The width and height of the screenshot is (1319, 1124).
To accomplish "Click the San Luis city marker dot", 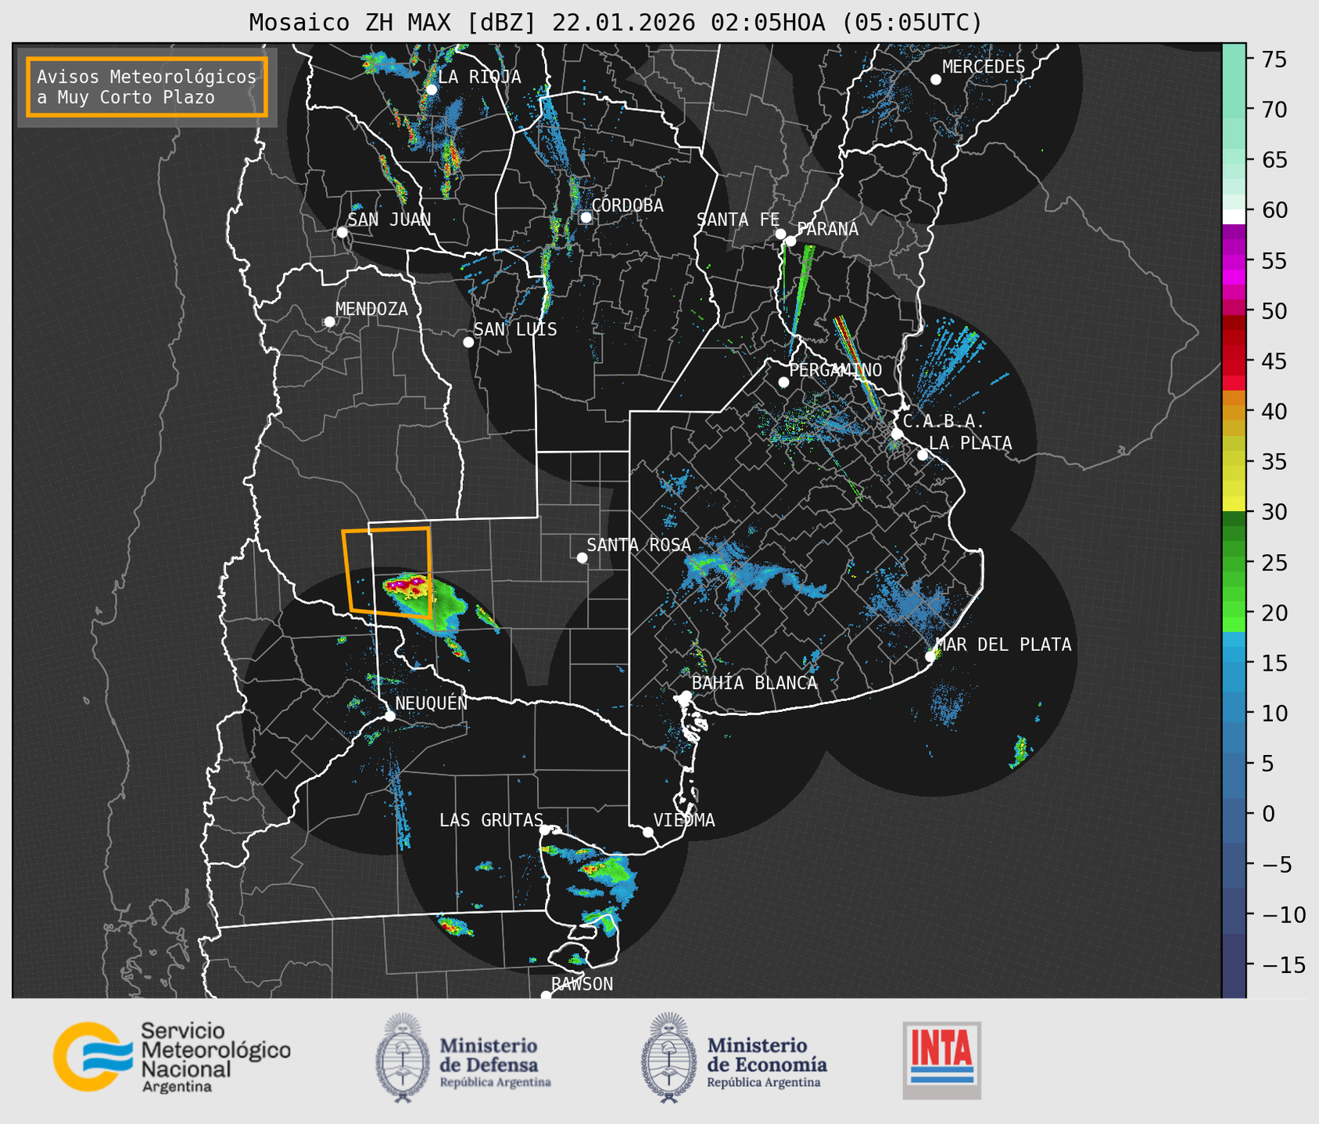I will pos(468,342).
